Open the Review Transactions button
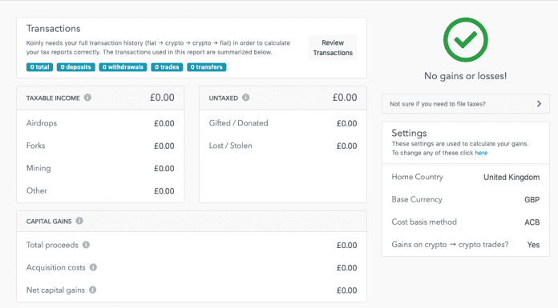 (333, 48)
